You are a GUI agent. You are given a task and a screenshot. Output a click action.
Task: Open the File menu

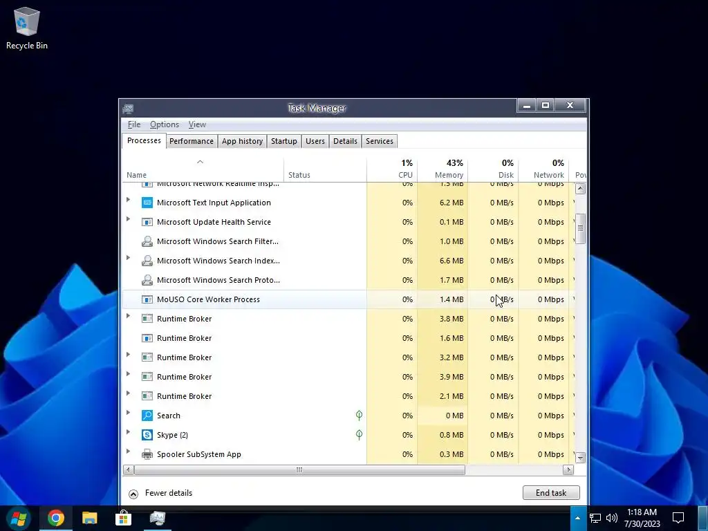pyautogui.click(x=134, y=124)
